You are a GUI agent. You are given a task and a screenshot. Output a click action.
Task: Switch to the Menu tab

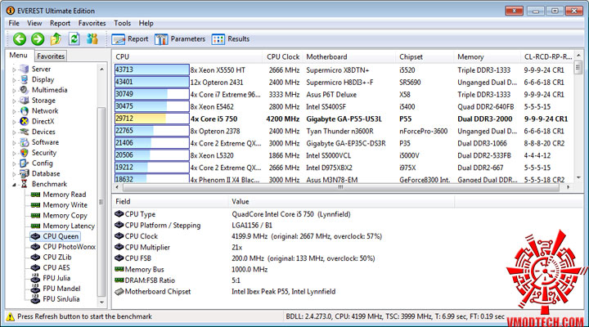(18, 56)
